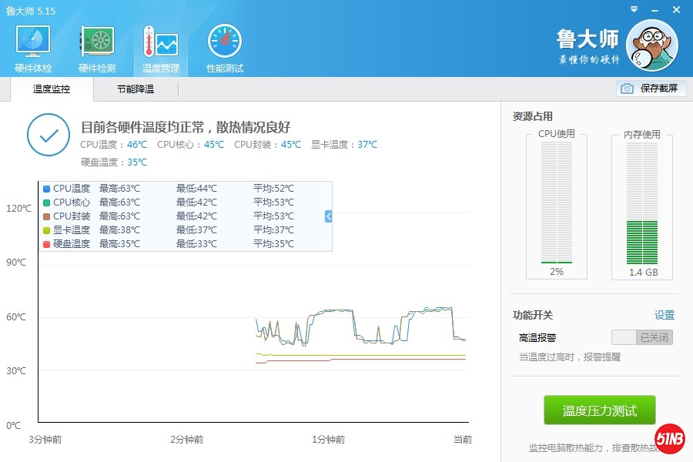Start the 温度压力测试 stress test
This screenshot has width=693, height=462.
[599, 410]
